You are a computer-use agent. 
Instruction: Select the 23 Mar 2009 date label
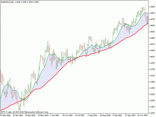5,116
